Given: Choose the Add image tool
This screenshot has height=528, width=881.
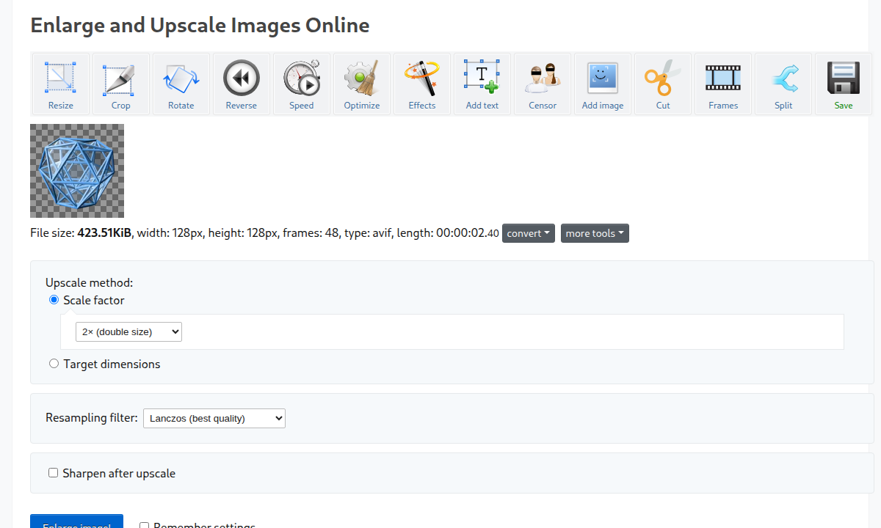Looking at the screenshot, I should [602, 84].
